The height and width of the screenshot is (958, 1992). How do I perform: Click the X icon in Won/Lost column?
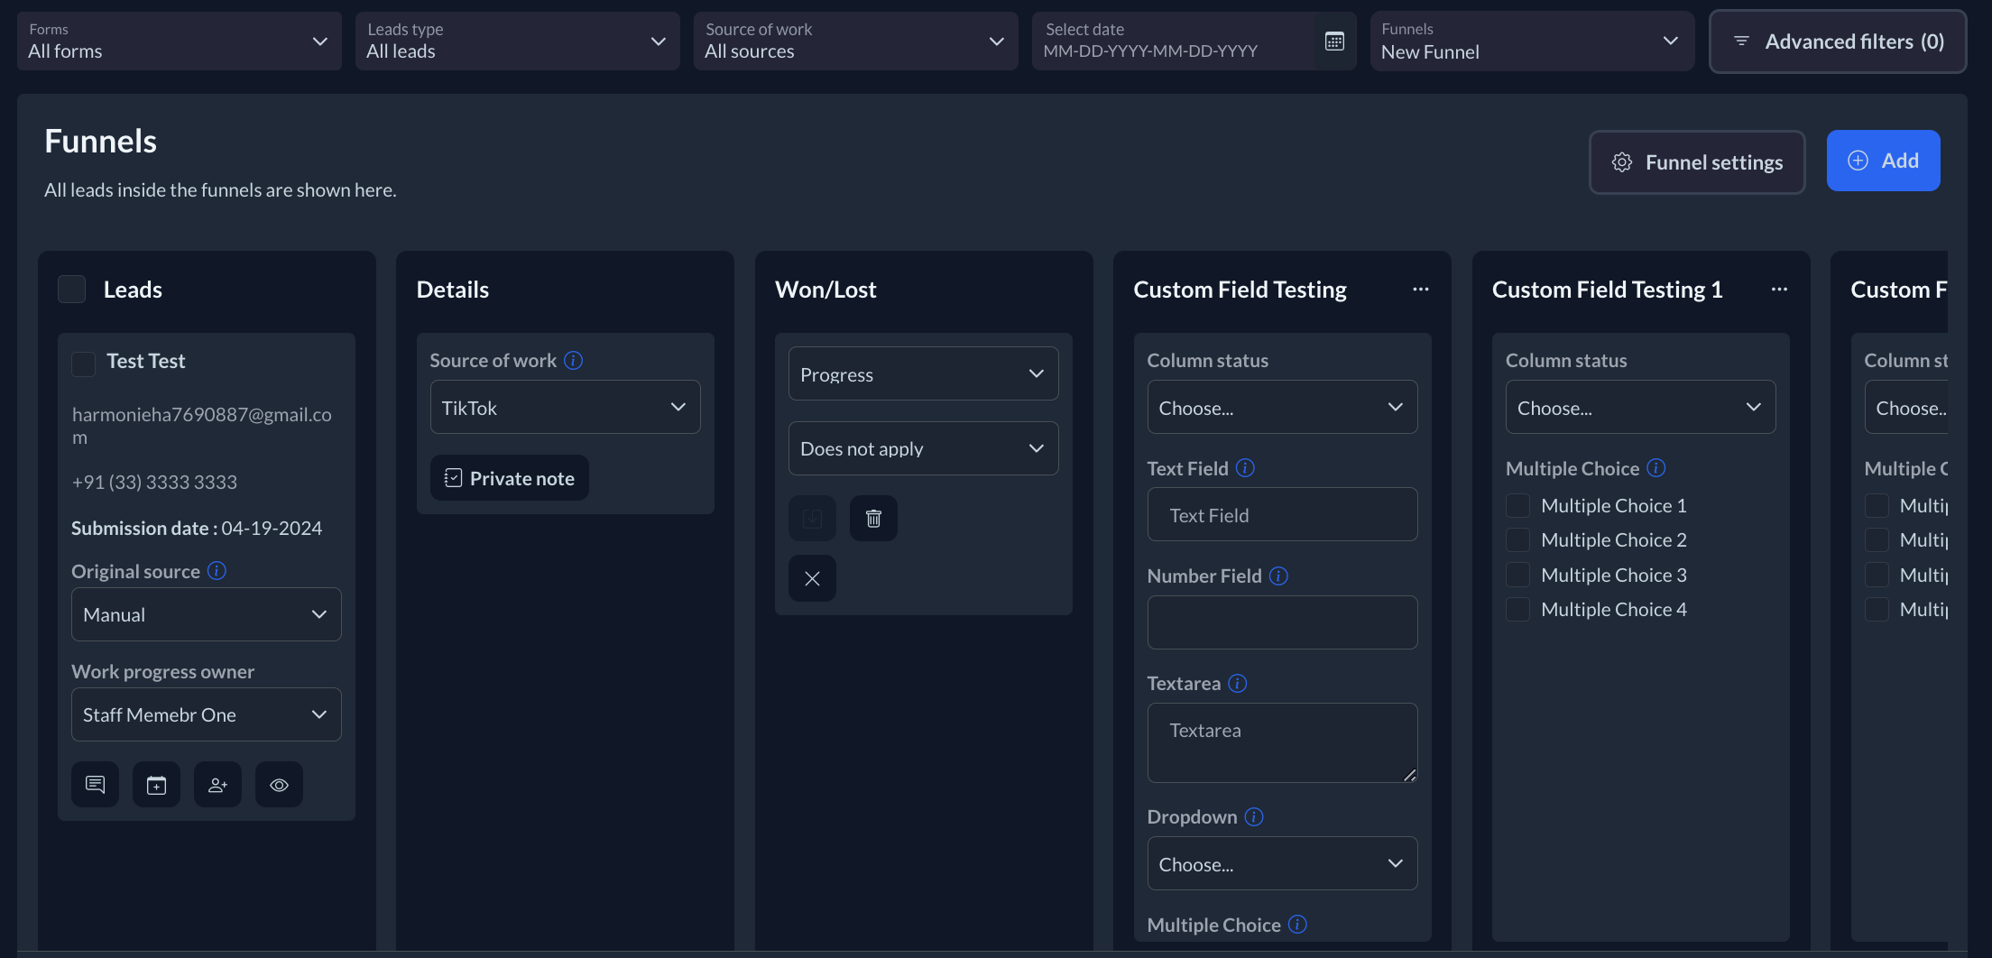pyautogui.click(x=812, y=579)
